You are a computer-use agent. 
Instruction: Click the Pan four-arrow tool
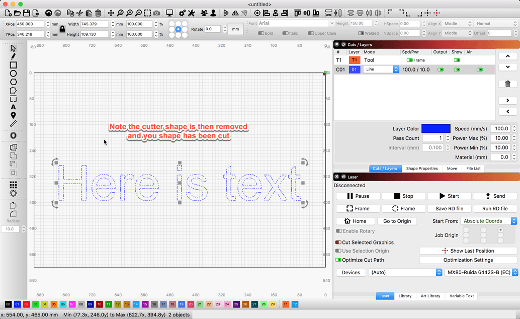coord(111,13)
